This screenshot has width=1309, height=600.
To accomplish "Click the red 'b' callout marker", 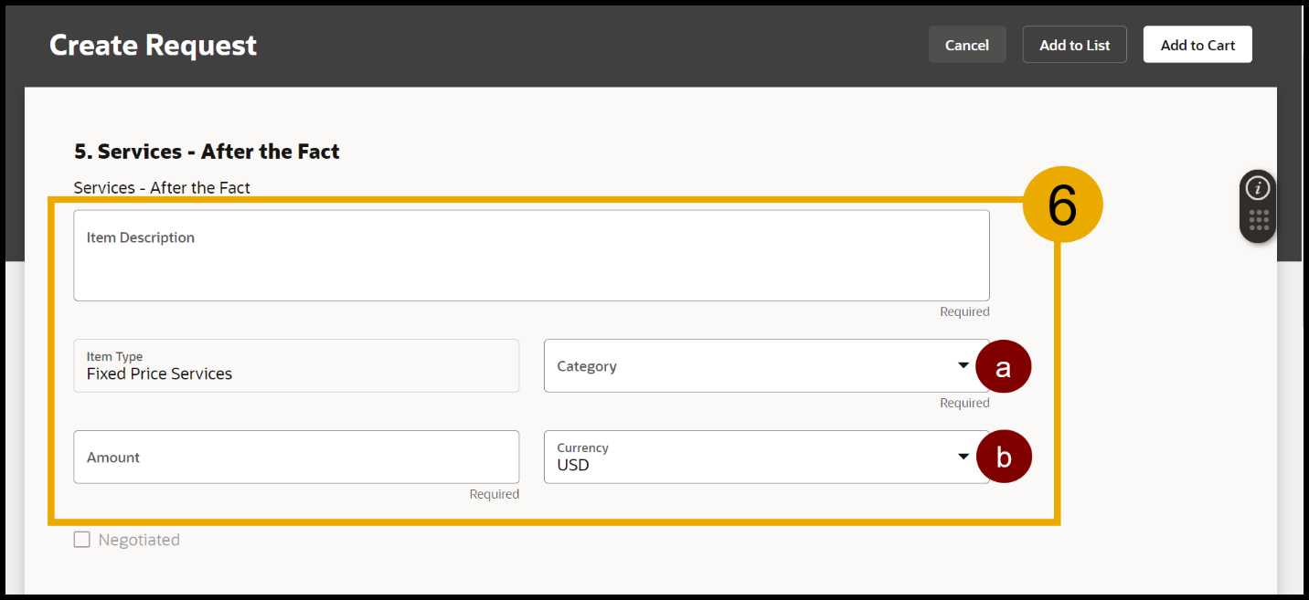I will 1003,458.
